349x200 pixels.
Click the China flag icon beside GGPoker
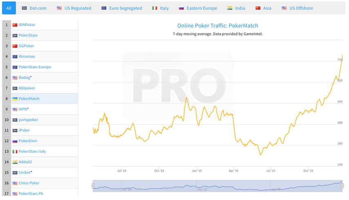pos(15,46)
